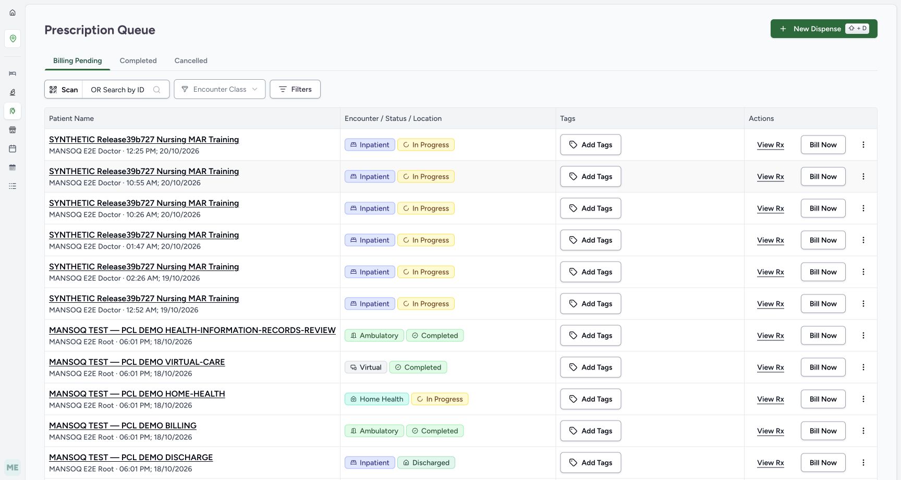The width and height of the screenshot is (901, 480).
Task: Click the search magnifier icon
Action: point(156,90)
